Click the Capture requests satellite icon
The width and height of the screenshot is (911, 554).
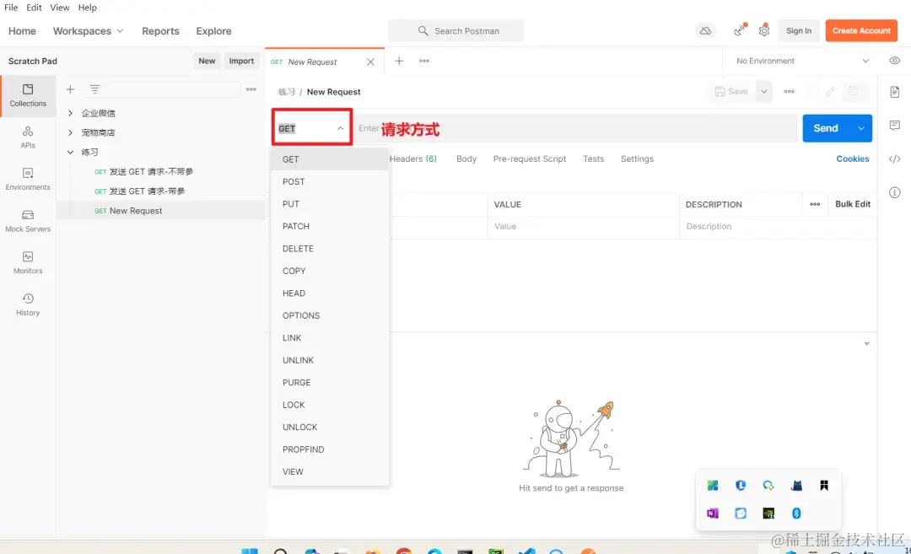[x=739, y=30]
